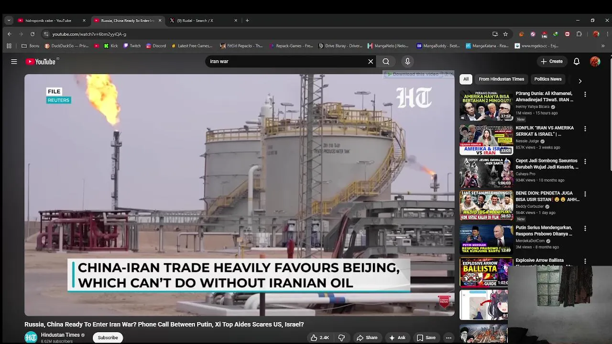Click the Hindustan Times NOW watermark icon
The height and width of the screenshot is (344, 612).
click(x=444, y=301)
